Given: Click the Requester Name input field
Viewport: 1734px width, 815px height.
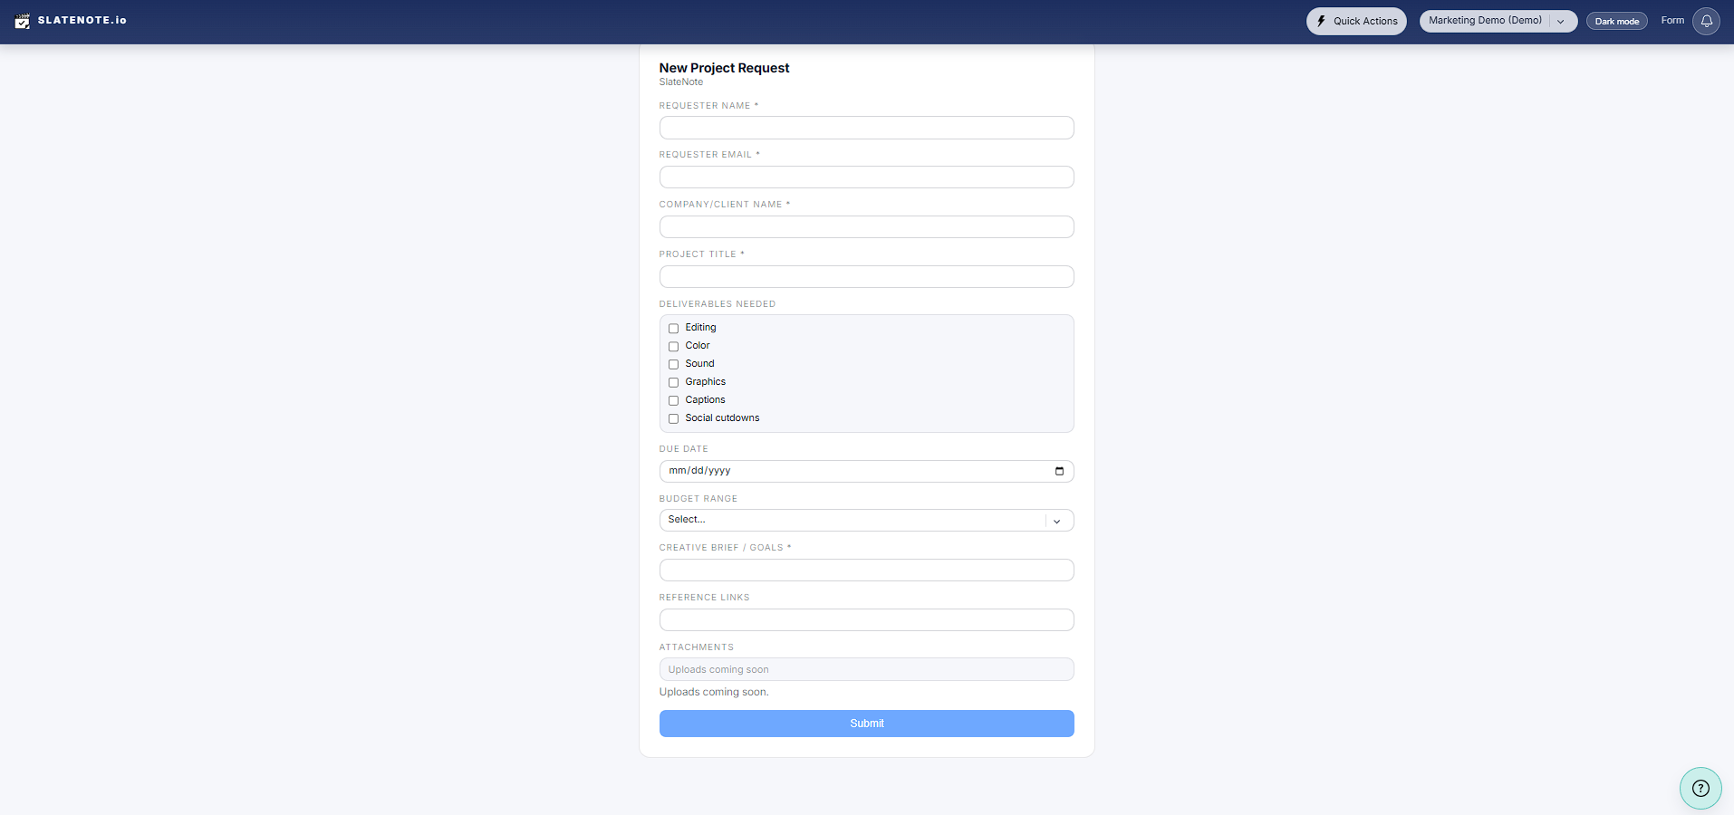Looking at the screenshot, I should [x=866, y=127].
